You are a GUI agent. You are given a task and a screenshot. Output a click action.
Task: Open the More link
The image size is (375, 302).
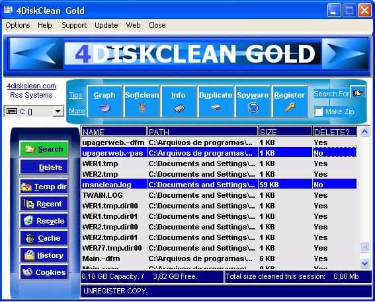point(77,111)
